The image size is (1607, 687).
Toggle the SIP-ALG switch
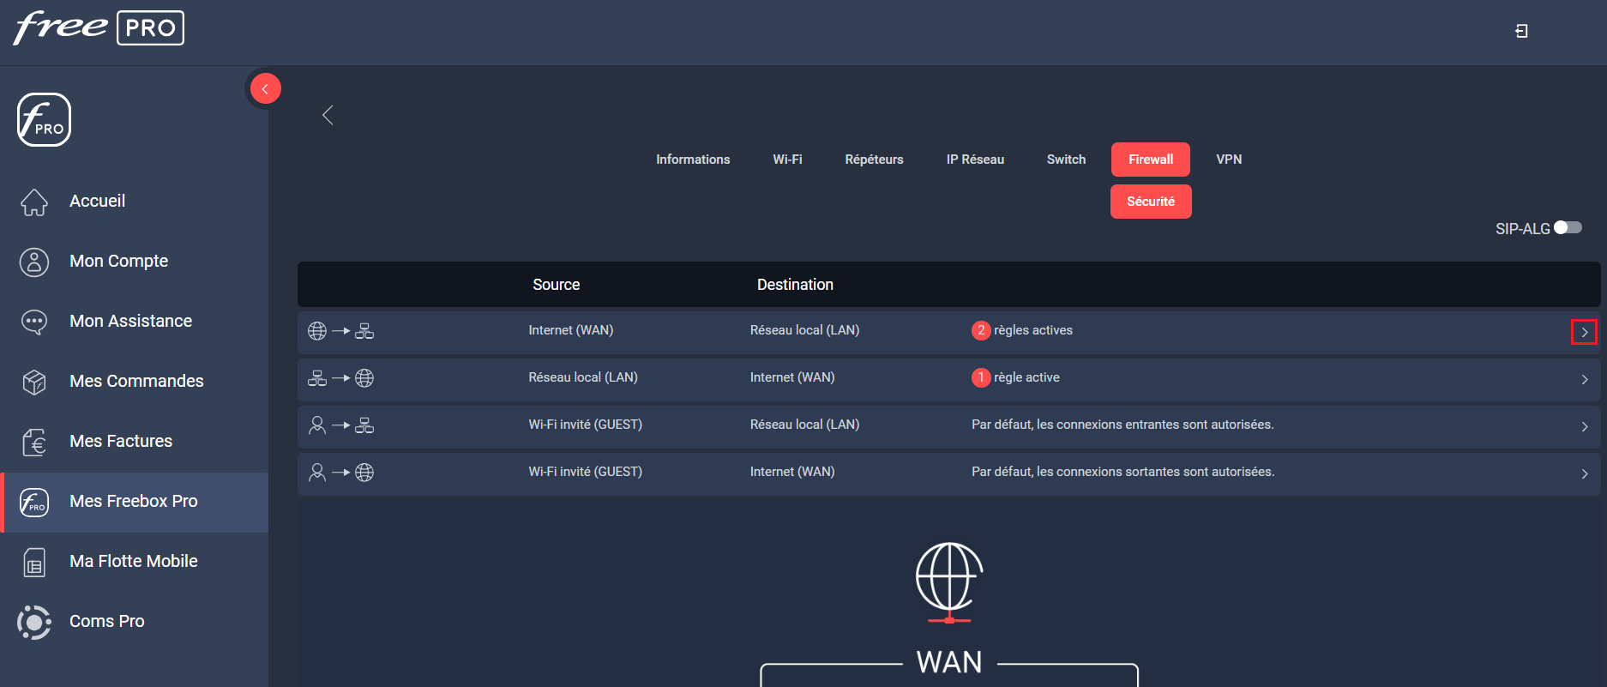[x=1568, y=227]
